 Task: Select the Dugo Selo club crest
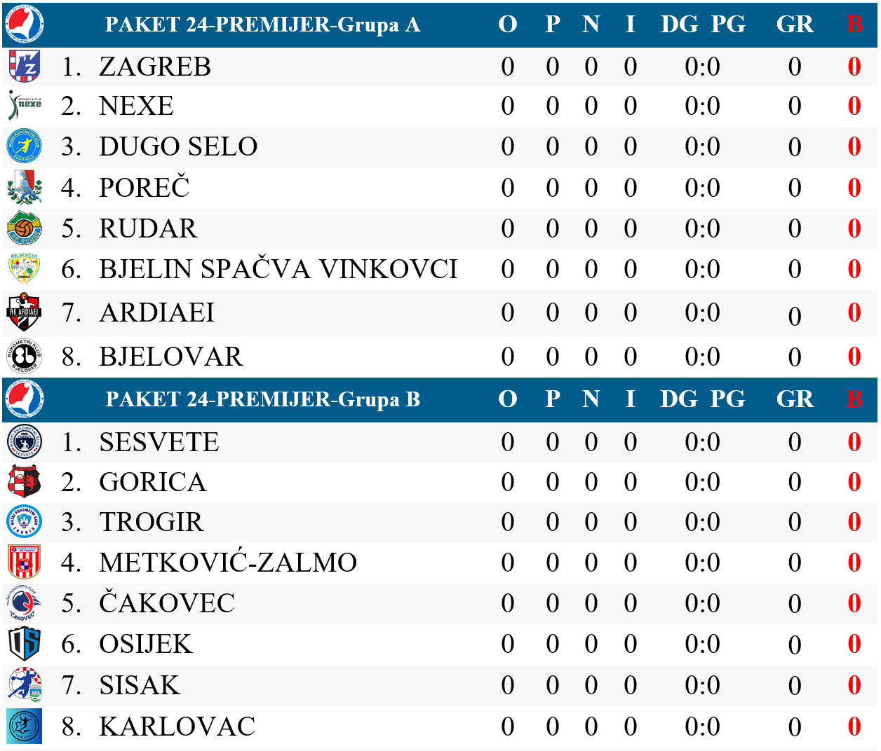point(25,146)
